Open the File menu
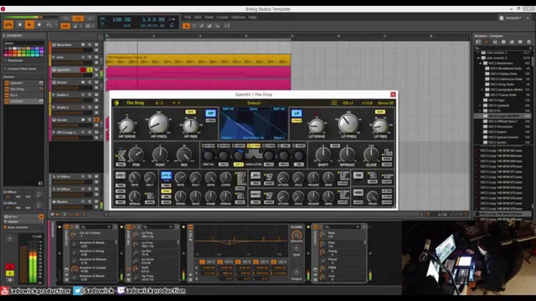The image size is (536, 301). coord(188,17)
